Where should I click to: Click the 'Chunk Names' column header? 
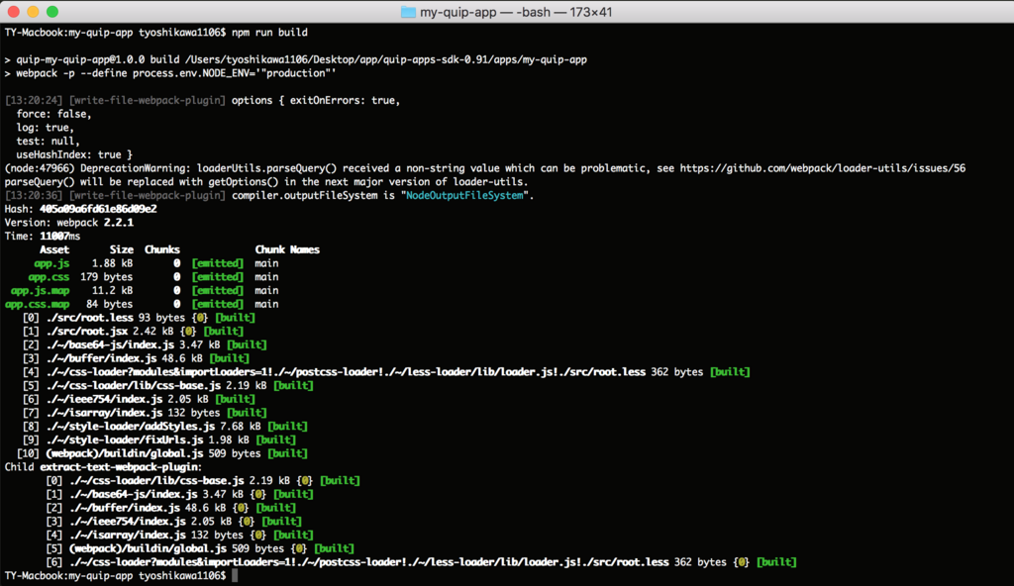(287, 249)
